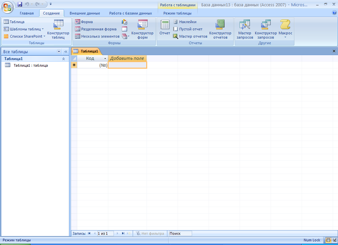Go to last record button
Image resolution: width=338 pixels, height=245 pixels.
tap(123, 233)
